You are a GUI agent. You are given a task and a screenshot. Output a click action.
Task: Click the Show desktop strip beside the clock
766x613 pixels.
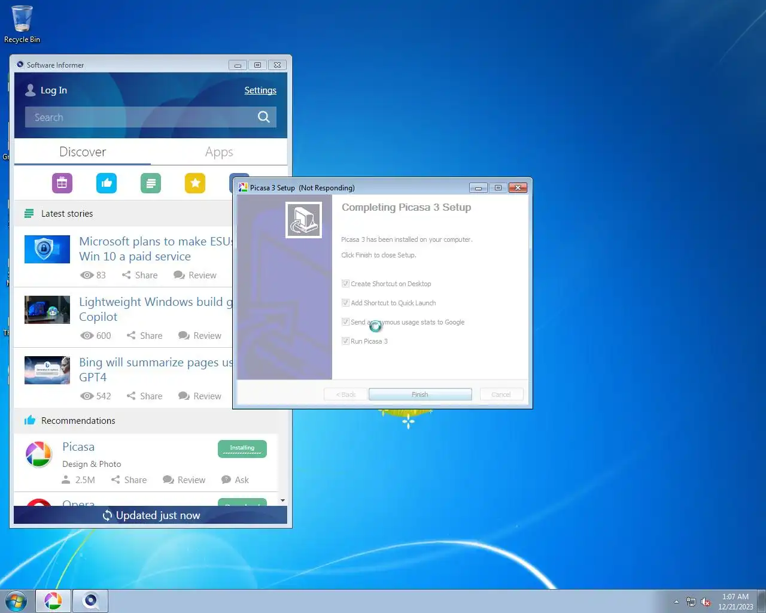(x=762, y=601)
